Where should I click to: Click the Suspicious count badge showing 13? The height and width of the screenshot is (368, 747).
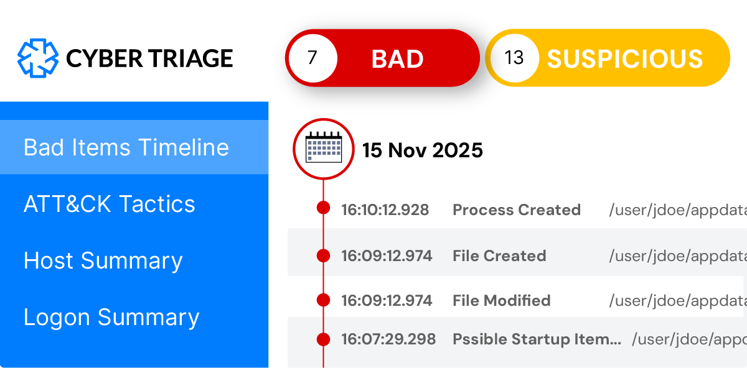click(514, 58)
